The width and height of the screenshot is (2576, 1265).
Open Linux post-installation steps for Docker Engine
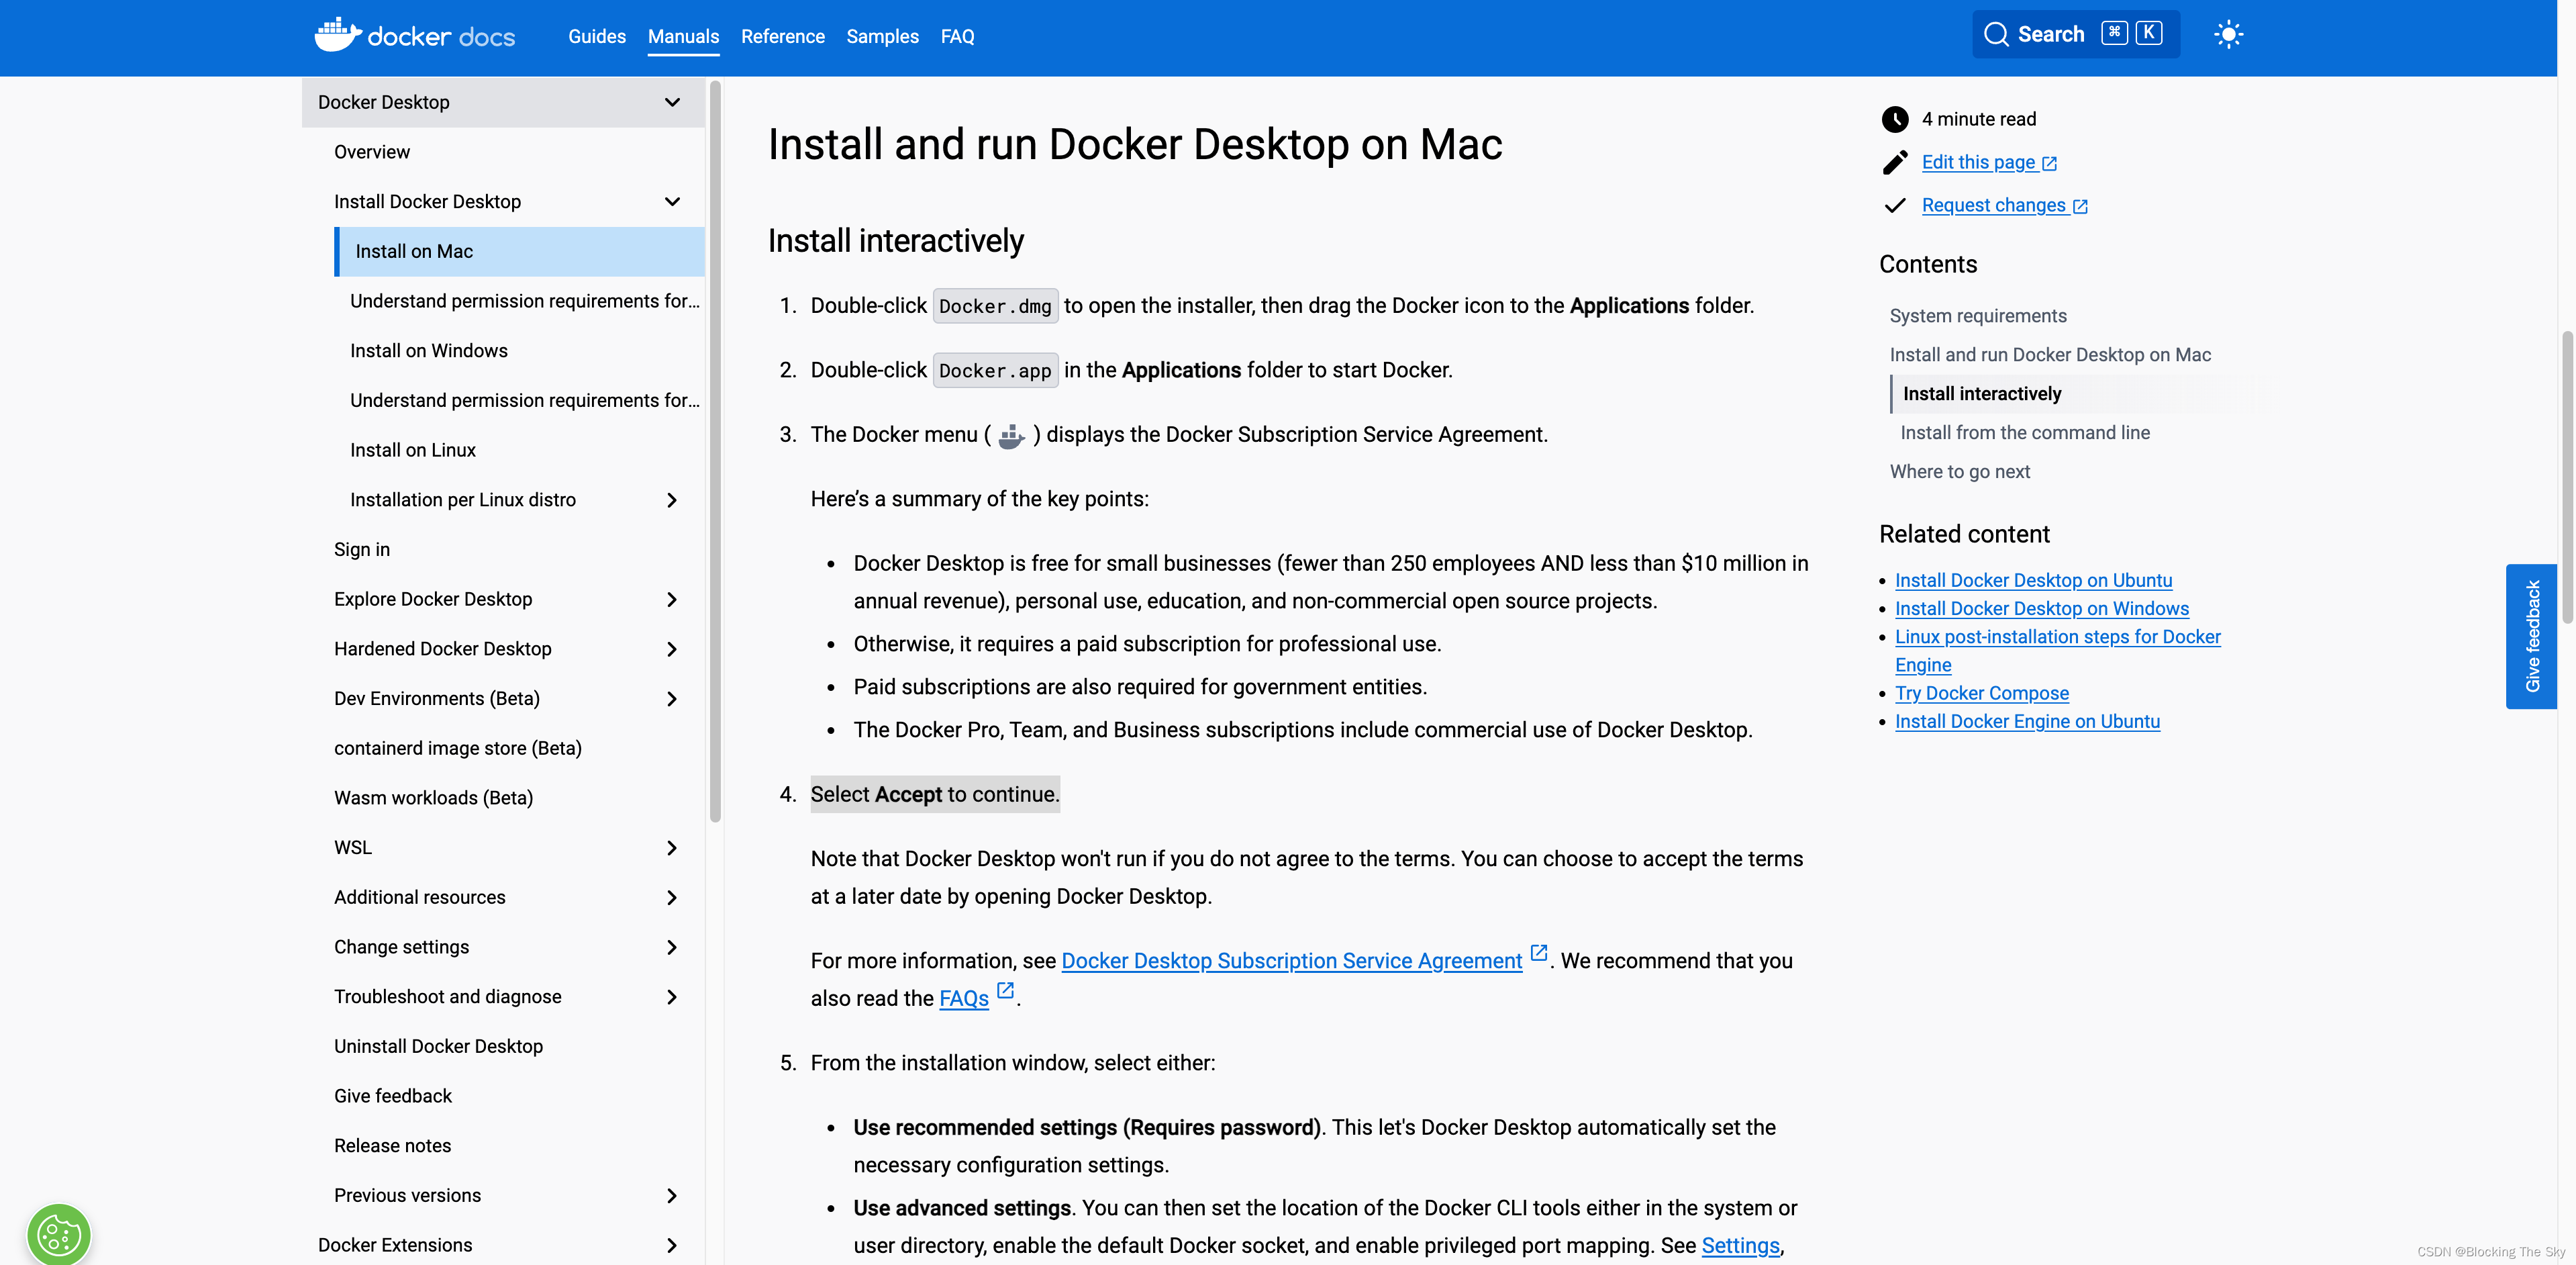coord(2057,650)
